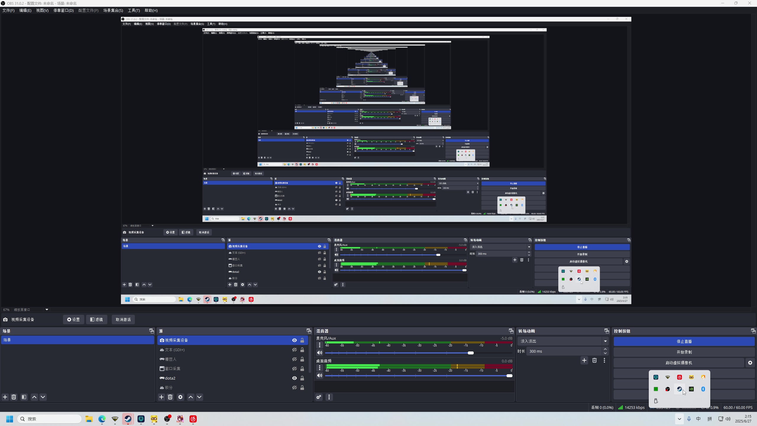This screenshot has width=757, height=426.
Task: Click 启动虚拟摄像机 button
Action: 679,363
